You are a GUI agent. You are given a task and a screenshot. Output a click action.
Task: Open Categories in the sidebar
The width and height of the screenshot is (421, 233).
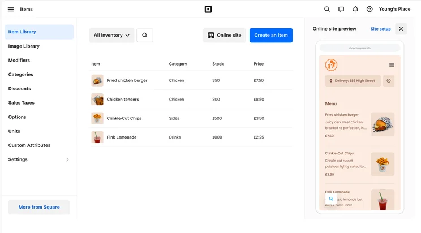click(x=21, y=74)
